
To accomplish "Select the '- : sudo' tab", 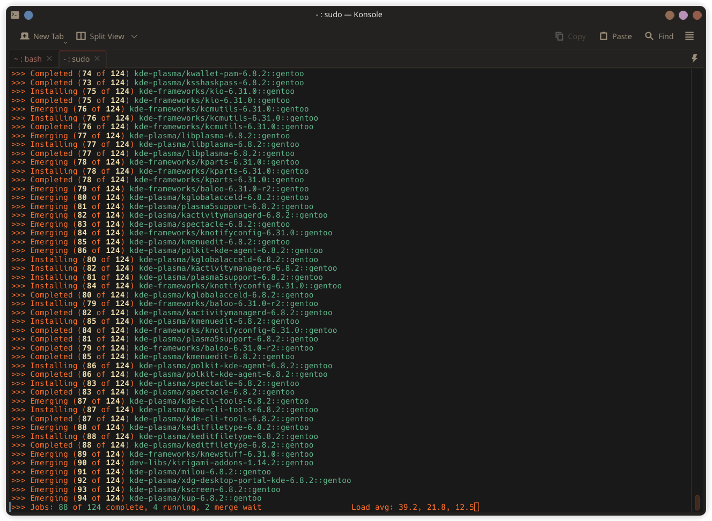I will coord(76,59).
